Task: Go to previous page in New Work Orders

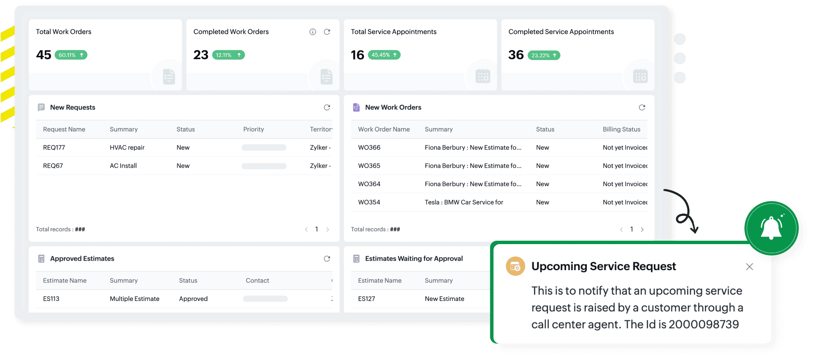Action: pyautogui.click(x=621, y=229)
